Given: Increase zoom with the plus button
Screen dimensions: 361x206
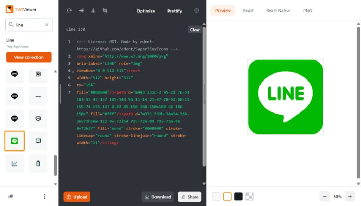Looking at the screenshot, I should click(350, 197).
